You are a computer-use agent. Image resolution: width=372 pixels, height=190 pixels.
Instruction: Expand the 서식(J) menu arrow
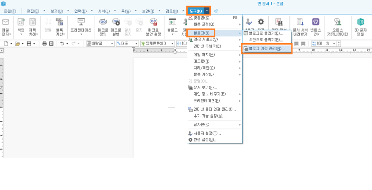(x=115, y=11)
